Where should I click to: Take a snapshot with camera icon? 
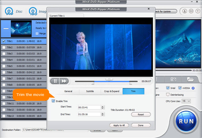pyautogui.click(x=173, y=80)
